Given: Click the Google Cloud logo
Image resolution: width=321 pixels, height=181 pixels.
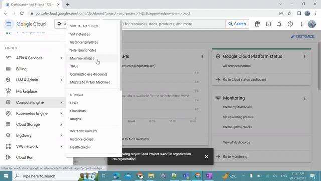Looking at the screenshot, I should pyautogui.click(x=31, y=24).
